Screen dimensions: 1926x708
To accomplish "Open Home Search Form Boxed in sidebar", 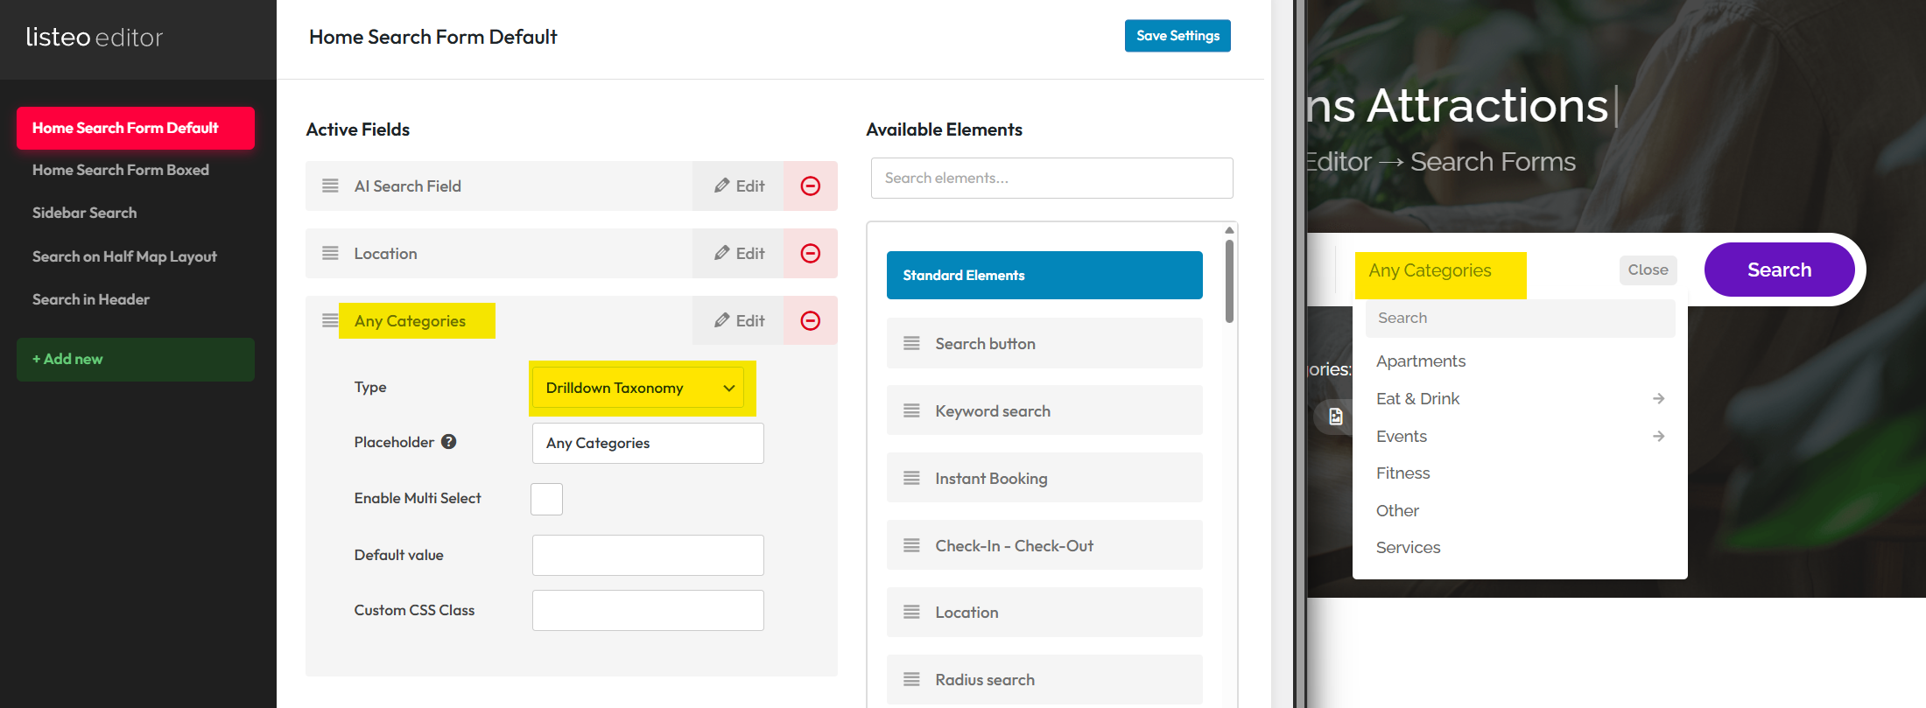I will tap(121, 170).
